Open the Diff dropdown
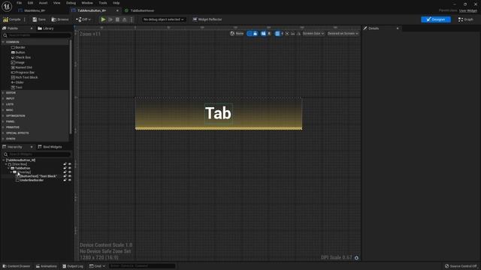Image resolution: width=481 pixels, height=270 pixels. (83, 19)
